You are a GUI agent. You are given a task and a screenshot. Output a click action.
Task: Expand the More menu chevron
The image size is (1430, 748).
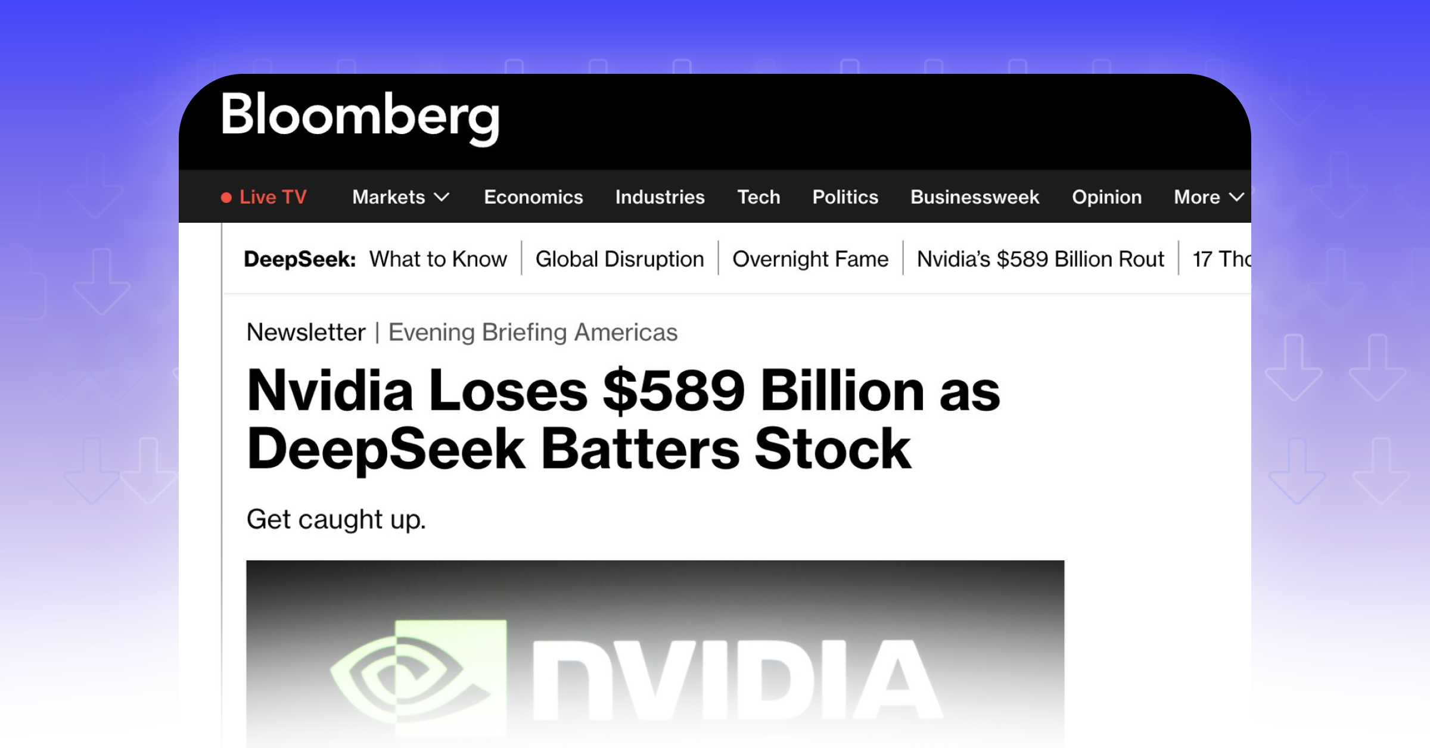click(x=1237, y=197)
